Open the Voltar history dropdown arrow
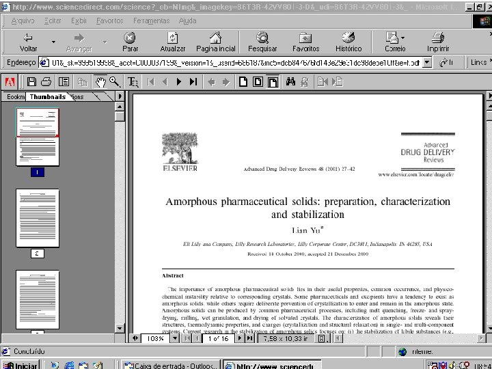Viewport: 492px width, 369px height. [54, 42]
